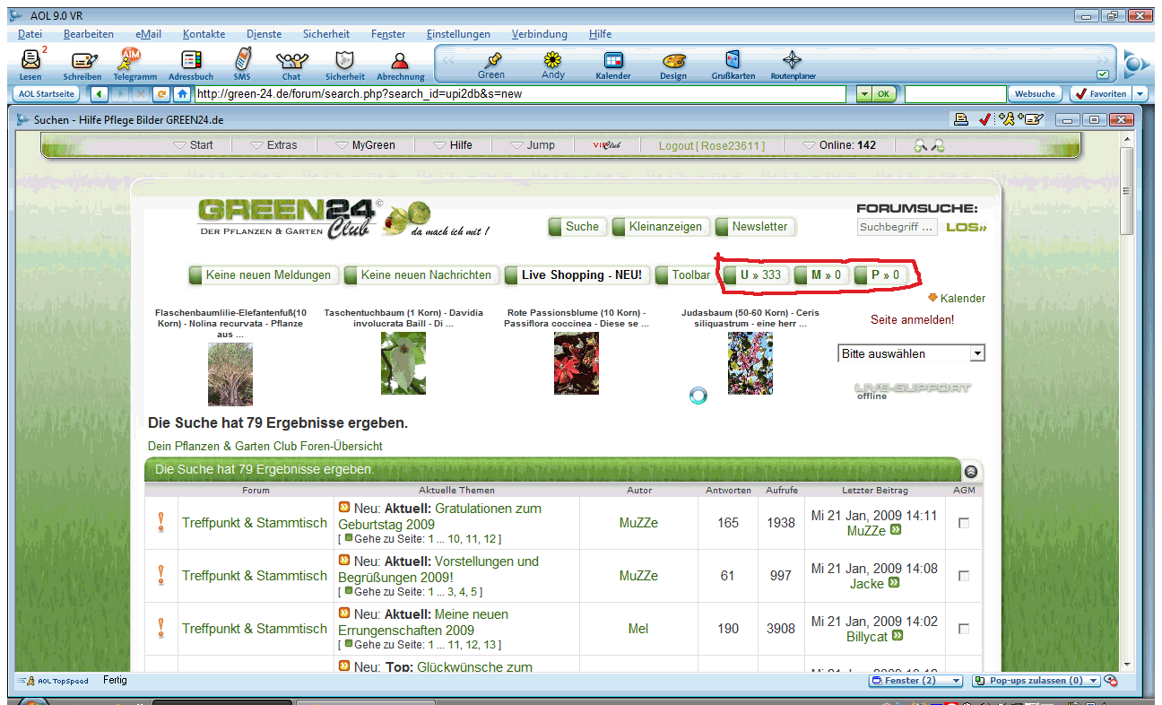Click the Schreiben compose mail icon

pos(82,61)
